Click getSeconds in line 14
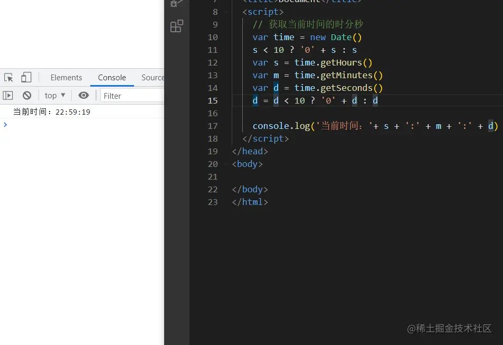 [346, 88]
